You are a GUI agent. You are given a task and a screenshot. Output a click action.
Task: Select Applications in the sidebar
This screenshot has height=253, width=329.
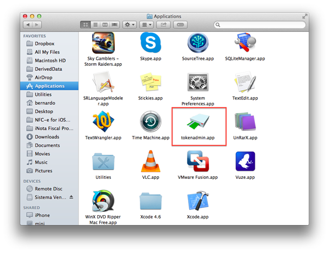pyautogui.click(x=49, y=86)
